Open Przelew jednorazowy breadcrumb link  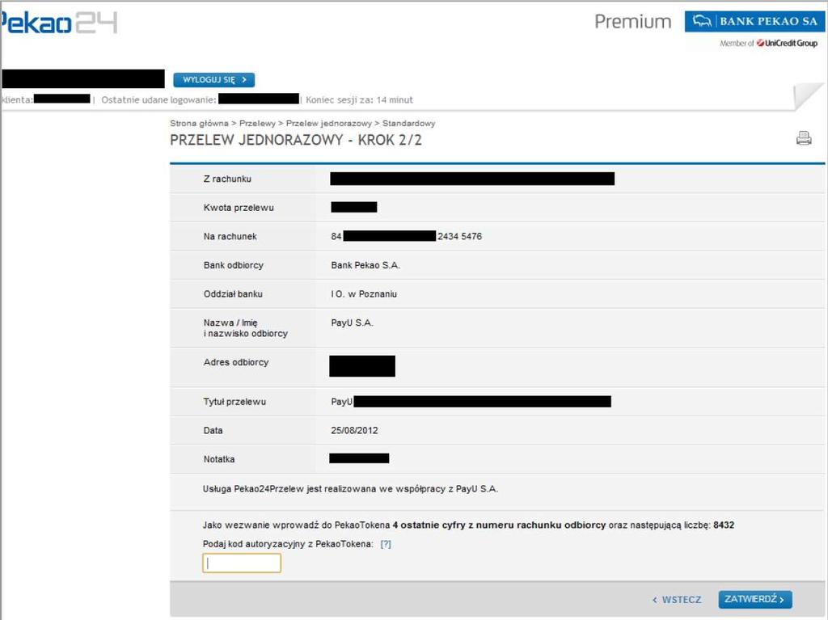point(329,123)
